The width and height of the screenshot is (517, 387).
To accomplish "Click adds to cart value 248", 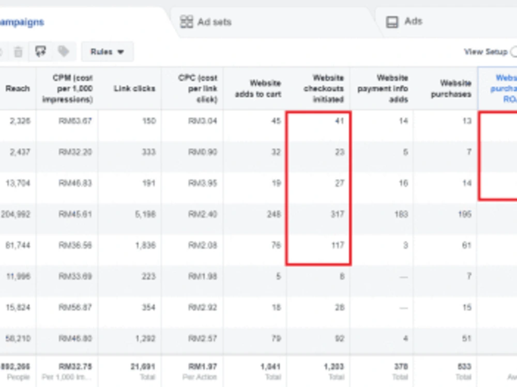I will point(274,214).
